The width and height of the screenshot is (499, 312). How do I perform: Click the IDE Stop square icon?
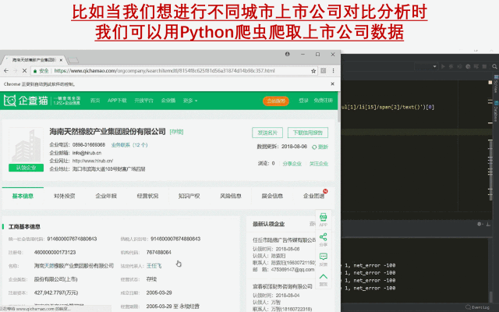pyautogui.click(x=484, y=66)
